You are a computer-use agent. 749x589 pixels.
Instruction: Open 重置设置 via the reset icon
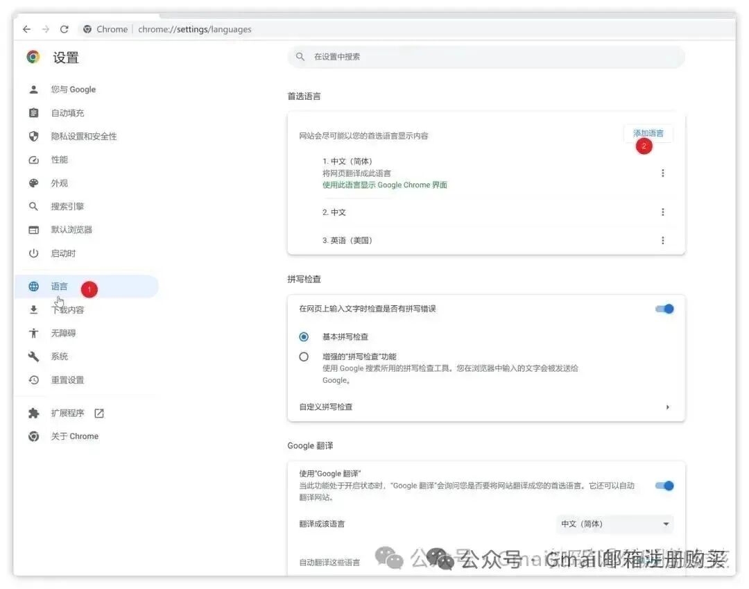(34, 379)
